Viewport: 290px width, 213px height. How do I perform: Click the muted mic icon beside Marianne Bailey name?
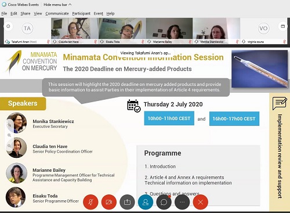pos(190,41)
